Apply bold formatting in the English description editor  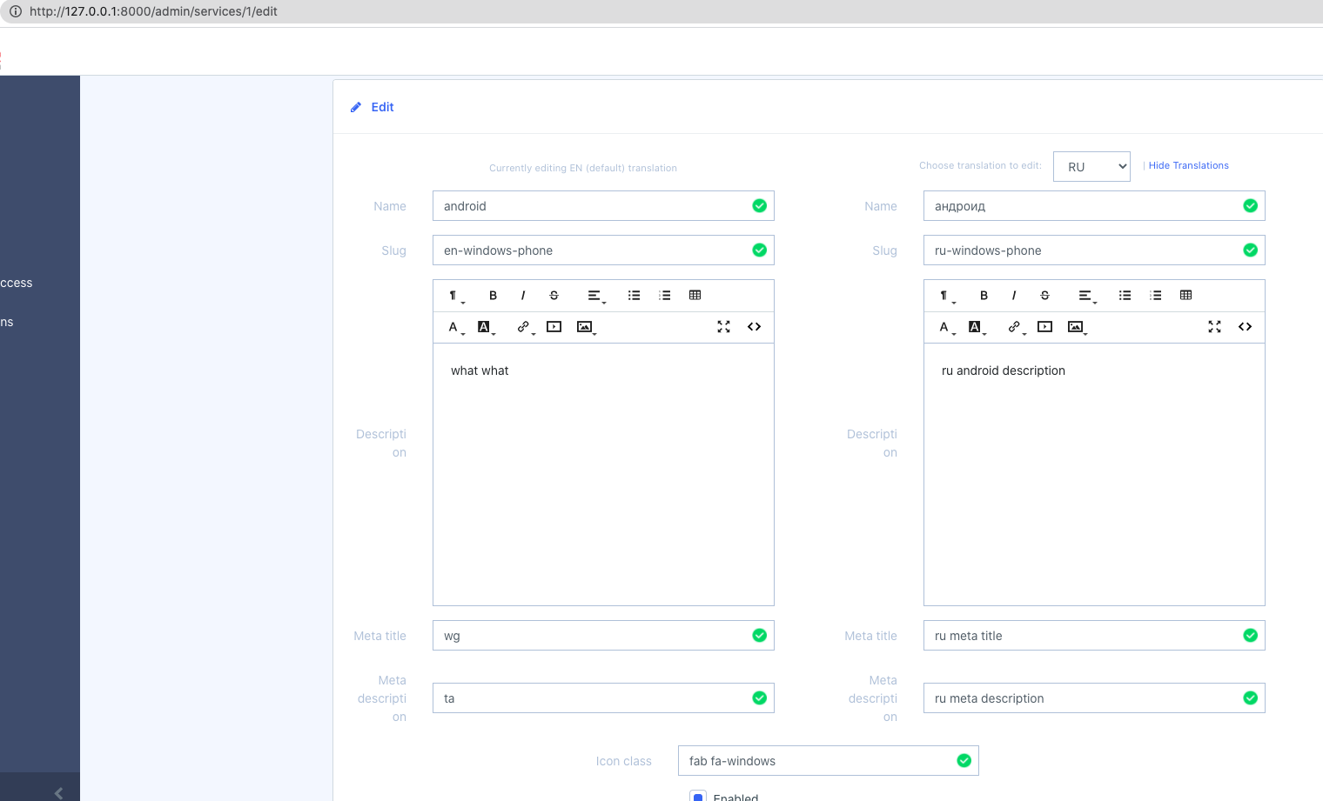coord(493,295)
